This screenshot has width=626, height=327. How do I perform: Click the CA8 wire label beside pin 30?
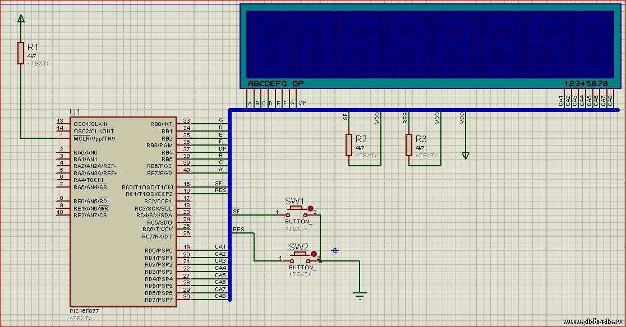220,296
